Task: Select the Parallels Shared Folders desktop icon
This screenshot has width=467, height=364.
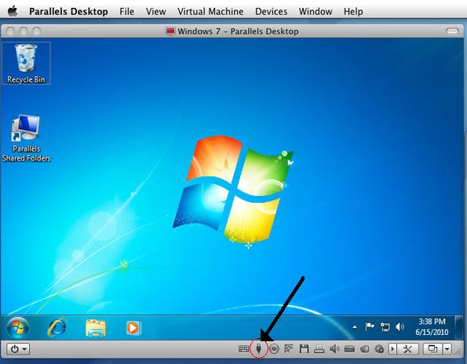Action: pyautogui.click(x=26, y=138)
